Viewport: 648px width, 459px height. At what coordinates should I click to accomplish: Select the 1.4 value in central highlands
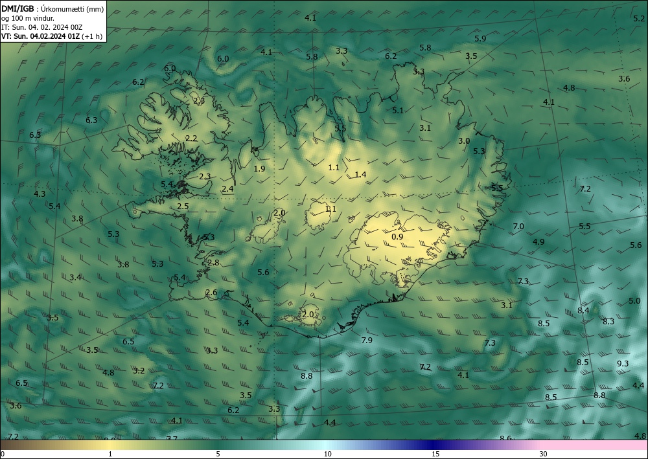tap(361, 175)
